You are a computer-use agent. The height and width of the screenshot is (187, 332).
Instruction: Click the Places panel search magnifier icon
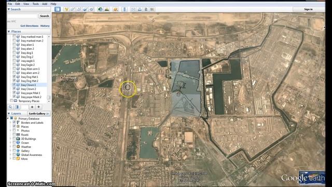10,107
